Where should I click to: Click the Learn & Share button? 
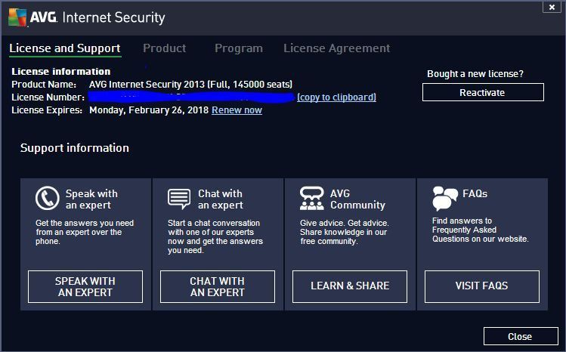click(350, 286)
